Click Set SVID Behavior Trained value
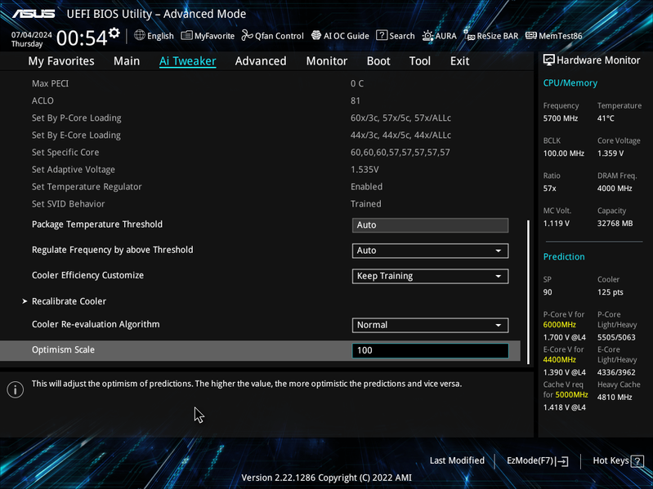Viewport: 653px width, 489px height. pos(365,204)
